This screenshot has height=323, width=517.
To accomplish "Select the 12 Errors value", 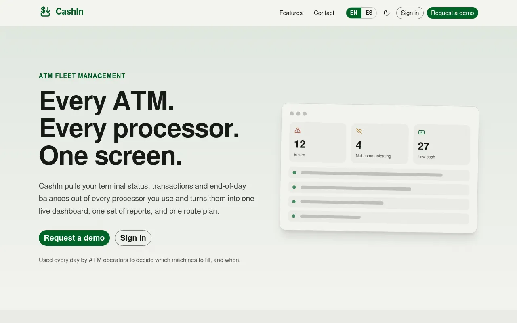I will [300, 144].
